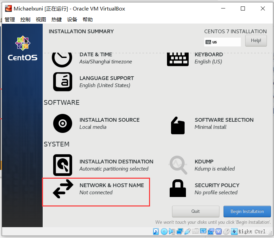Click INSTALLATION DESTINATION label
The image size is (274, 238).
click(x=117, y=161)
